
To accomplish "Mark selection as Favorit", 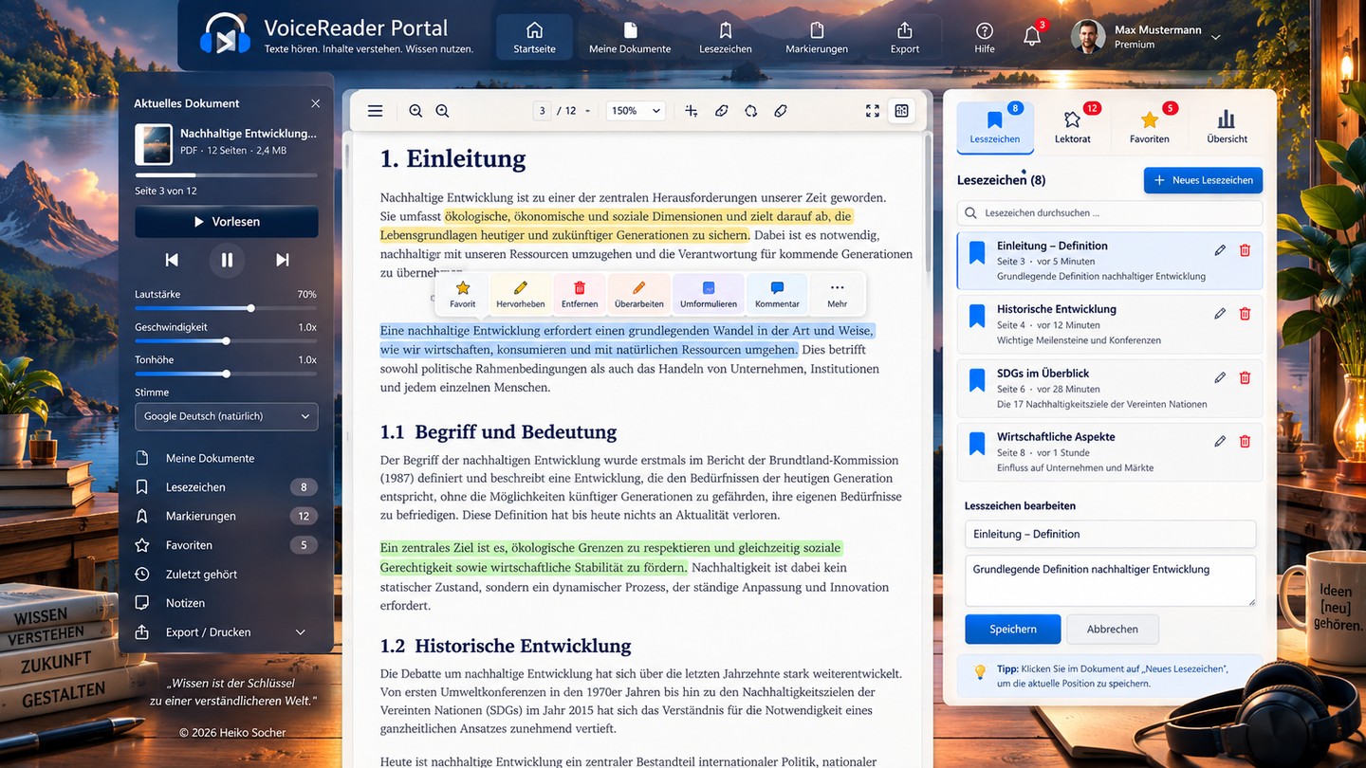I will tap(463, 294).
